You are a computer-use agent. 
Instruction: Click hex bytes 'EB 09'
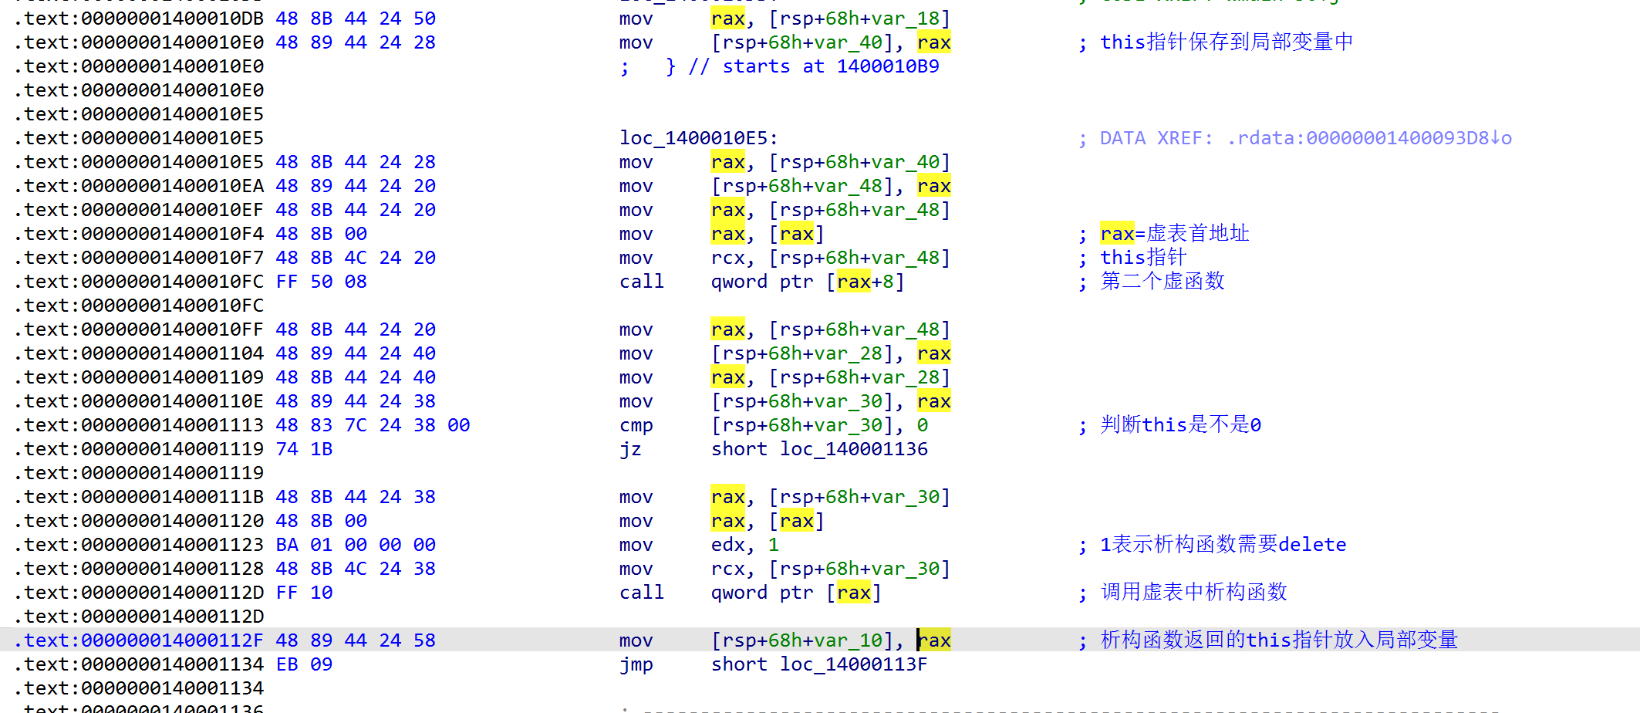pos(304,664)
